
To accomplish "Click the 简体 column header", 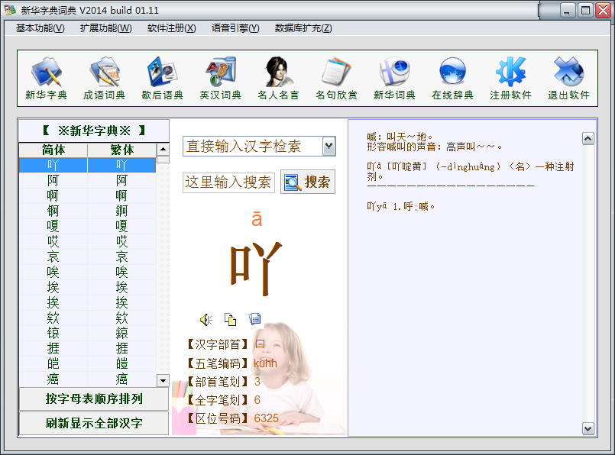I will (53, 150).
